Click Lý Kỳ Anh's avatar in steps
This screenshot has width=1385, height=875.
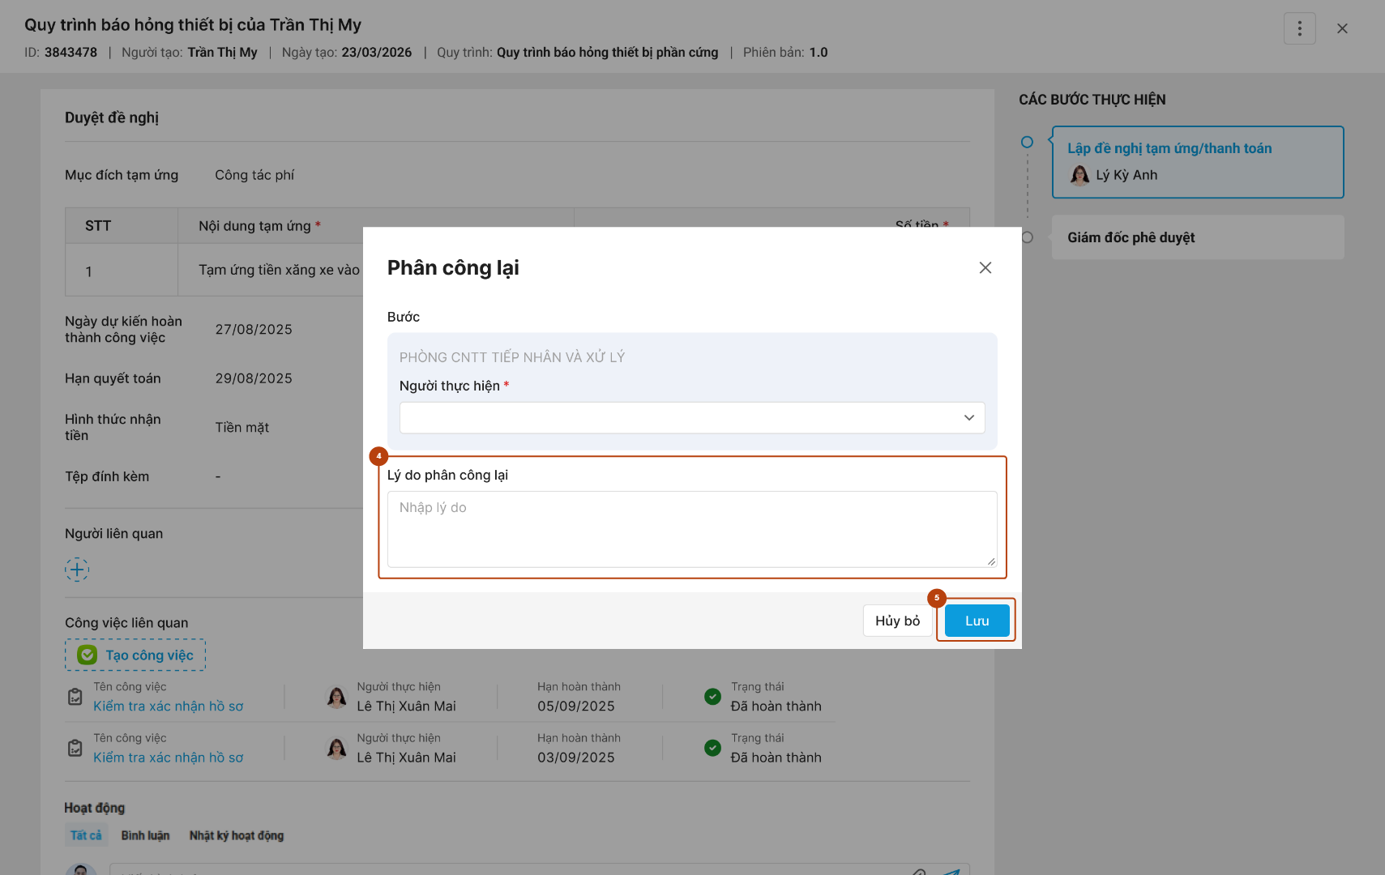click(1079, 175)
